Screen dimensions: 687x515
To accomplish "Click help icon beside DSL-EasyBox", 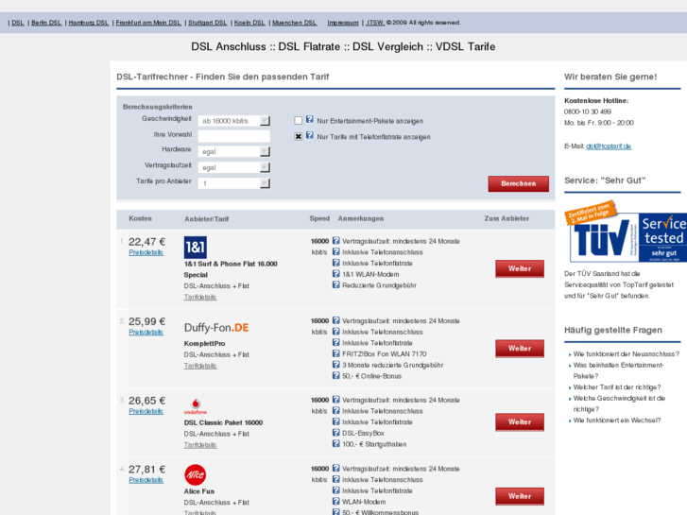I will coord(336,433).
